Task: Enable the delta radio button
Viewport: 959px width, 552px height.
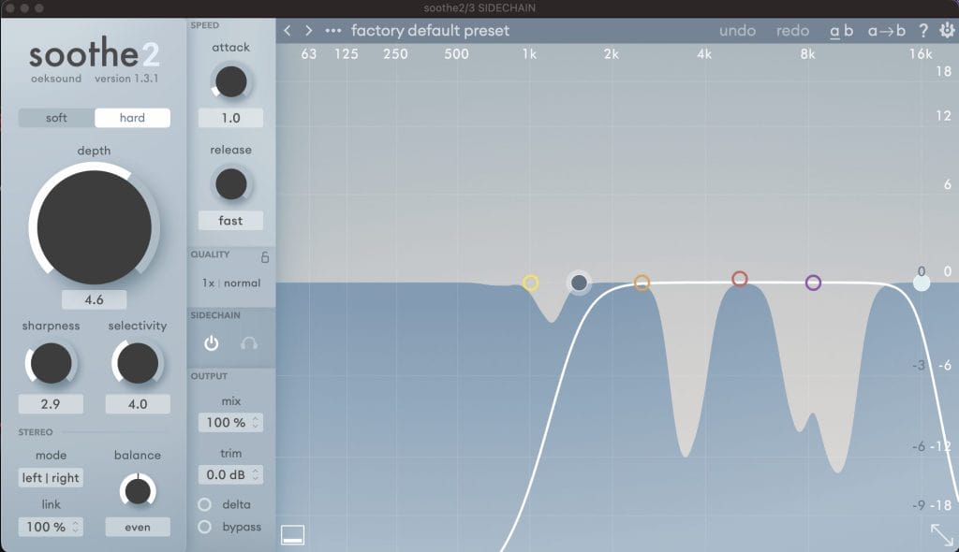Action: click(205, 504)
